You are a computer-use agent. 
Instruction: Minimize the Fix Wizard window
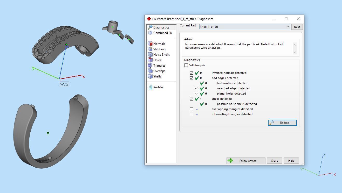point(275,19)
